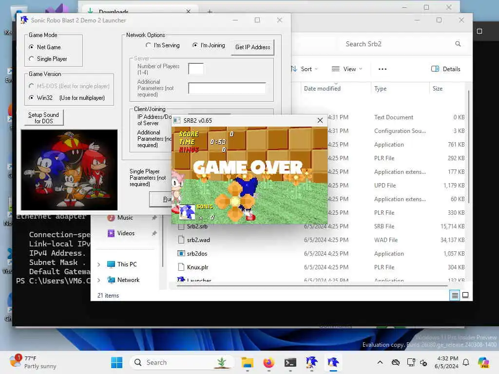Viewport: 499px width, 374px height.
Task: Select the srb2.wad file
Action: 198,240
